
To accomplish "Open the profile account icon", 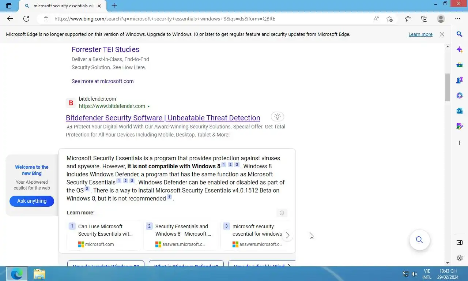I will tap(441, 19).
